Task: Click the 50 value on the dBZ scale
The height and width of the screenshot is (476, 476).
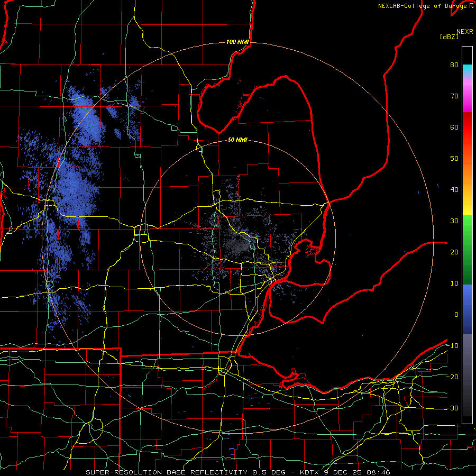Action: pos(454,159)
